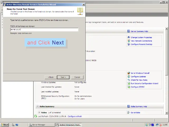Collapse the Roles Summary section
The image size is (169, 127).
coord(37,106)
